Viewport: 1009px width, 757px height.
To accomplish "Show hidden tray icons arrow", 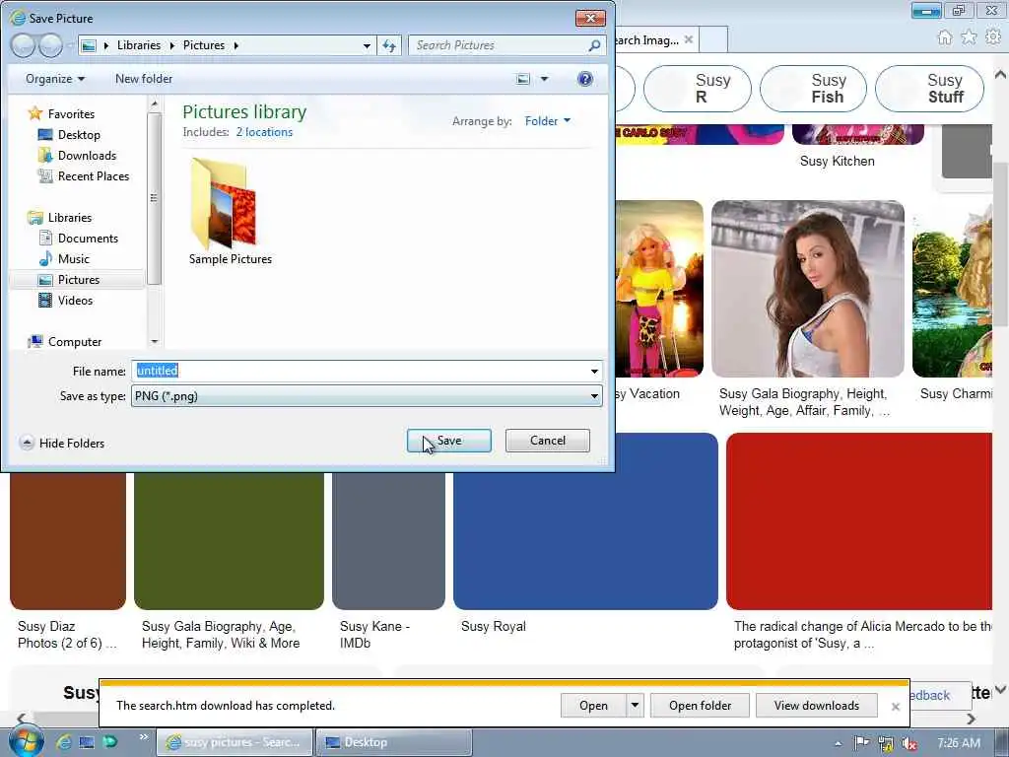I will point(838,743).
